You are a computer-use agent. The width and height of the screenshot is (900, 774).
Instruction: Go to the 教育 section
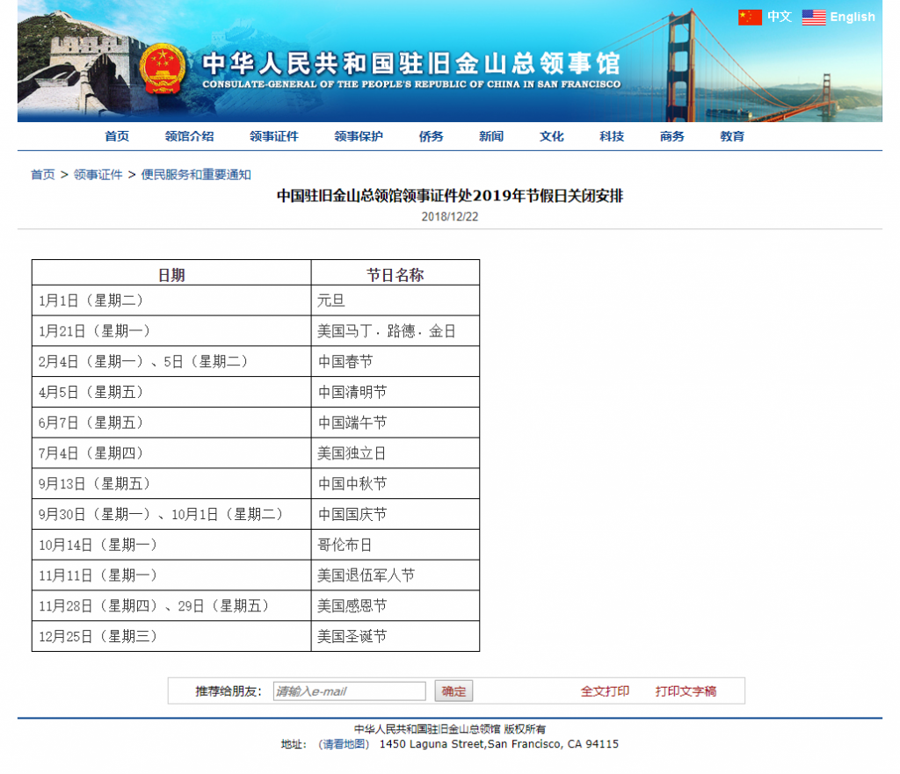[732, 136]
